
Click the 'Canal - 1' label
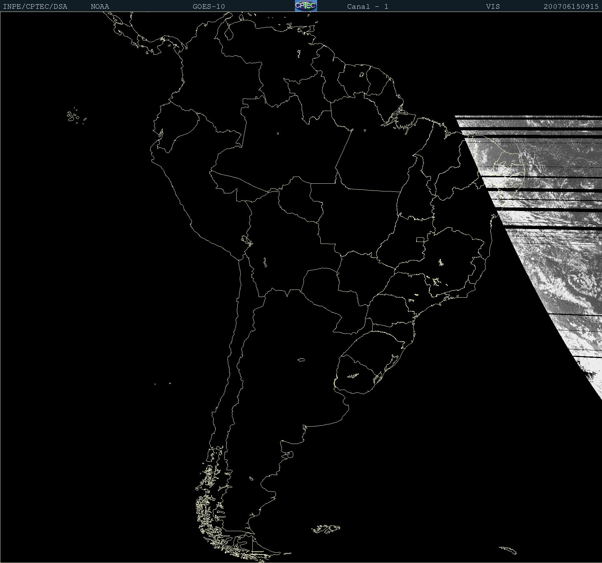pos(368,7)
